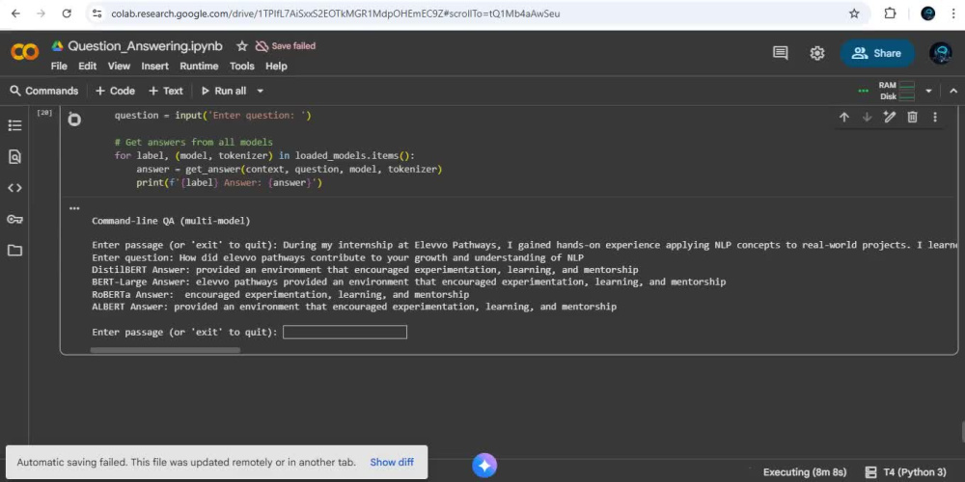Viewport: 965px width, 482px height.
Task: Click the T4 (Python 3) runtime indicator
Action: click(x=906, y=472)
